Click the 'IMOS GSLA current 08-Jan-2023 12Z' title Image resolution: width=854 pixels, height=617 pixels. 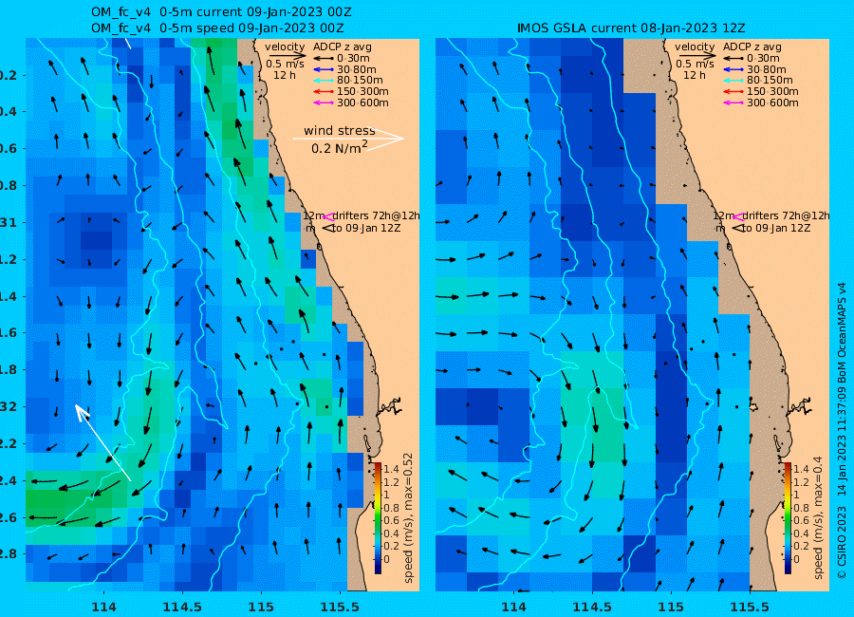[631, 28]
